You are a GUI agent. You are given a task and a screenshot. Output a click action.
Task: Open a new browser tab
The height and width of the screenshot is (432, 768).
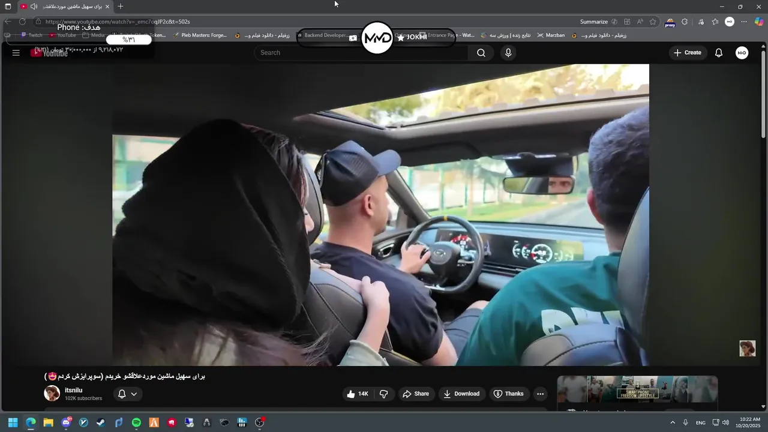tap(121, 7)
